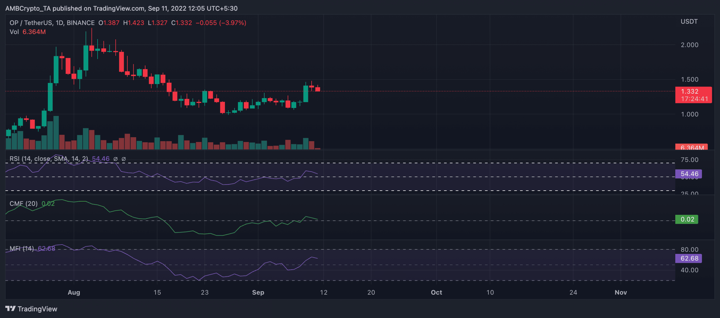The height and width of the screenshot is (318, 720).
Task: Click the last red candle on the chart
Action: (x=318, y=89)
